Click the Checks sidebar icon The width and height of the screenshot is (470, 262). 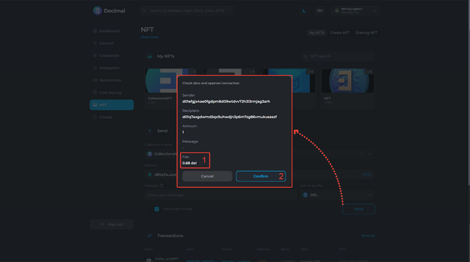95,117
